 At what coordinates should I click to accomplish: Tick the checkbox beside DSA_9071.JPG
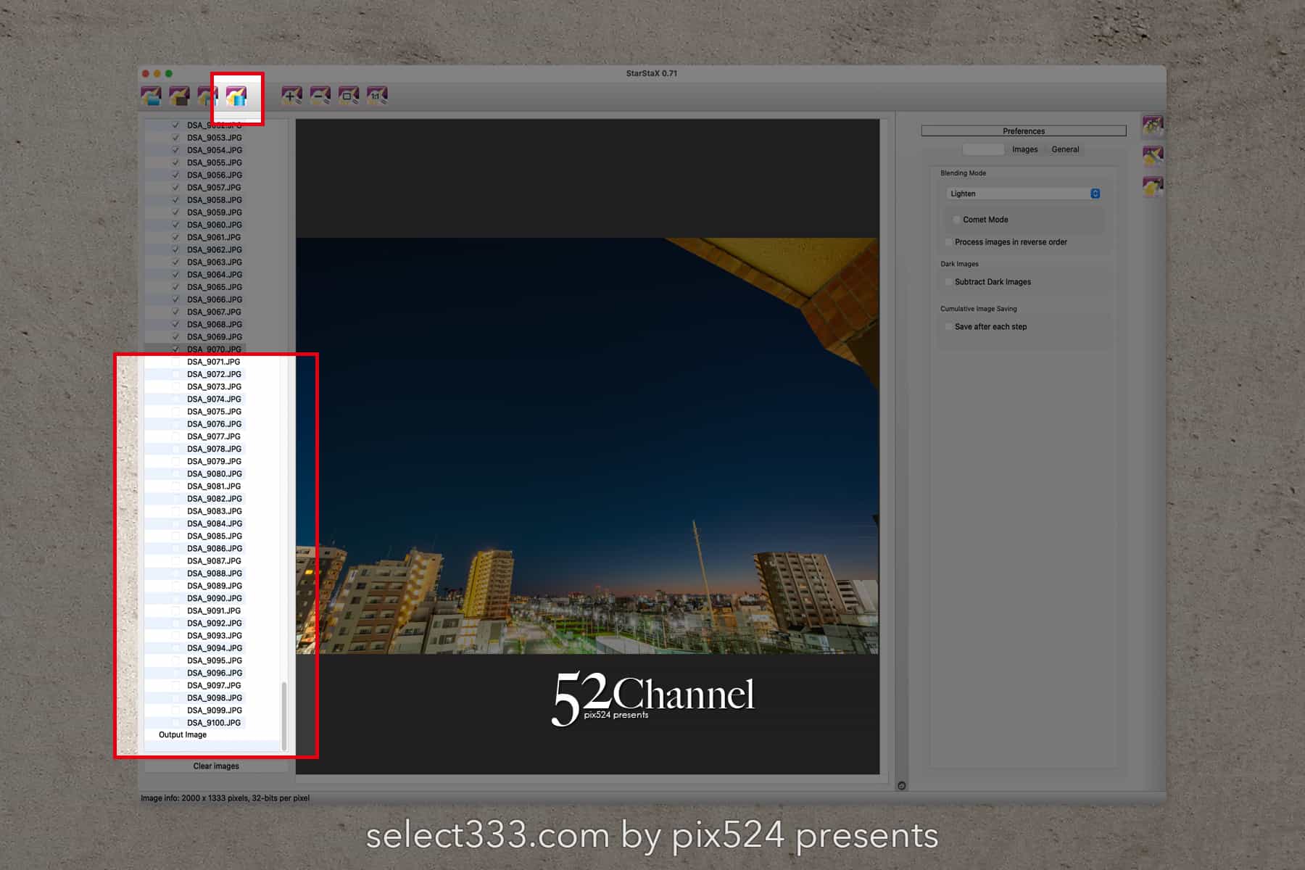point(175,362)
